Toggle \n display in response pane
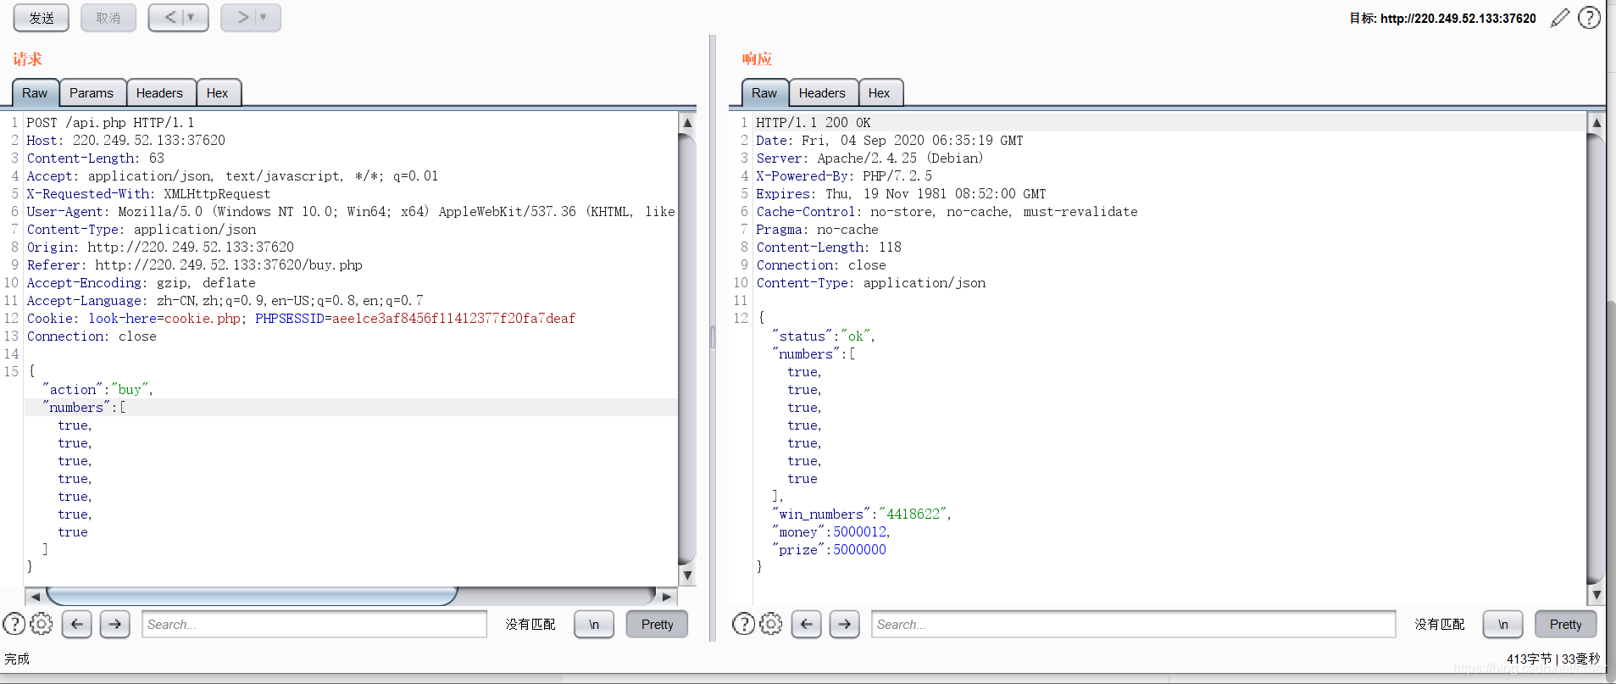Screen dimensions: 1616x684 (x=1503, y=625)
